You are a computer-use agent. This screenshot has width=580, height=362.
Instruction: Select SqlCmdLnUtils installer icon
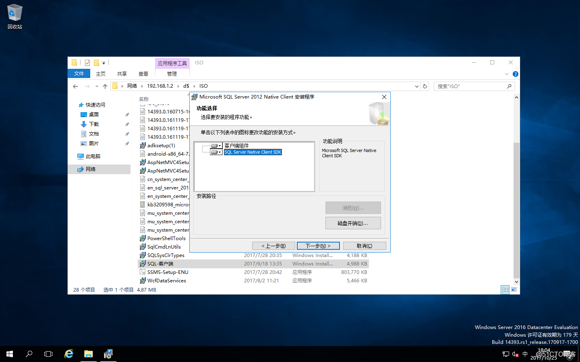click(143, 247)
